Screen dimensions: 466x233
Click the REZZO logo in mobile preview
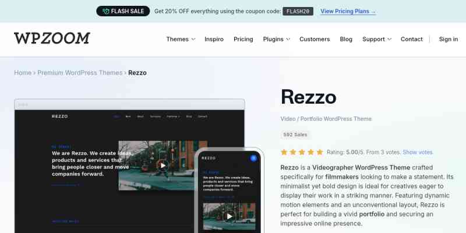(x=209, y=158)
